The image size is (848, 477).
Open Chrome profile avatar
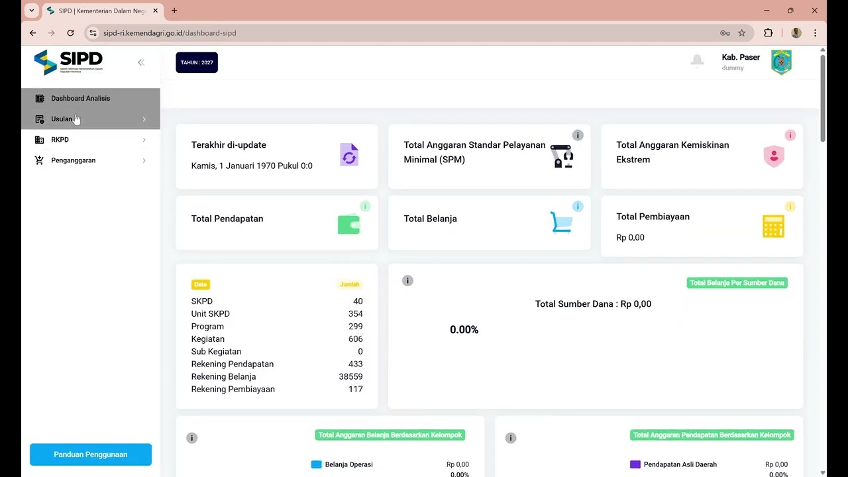tap(796, 33)
